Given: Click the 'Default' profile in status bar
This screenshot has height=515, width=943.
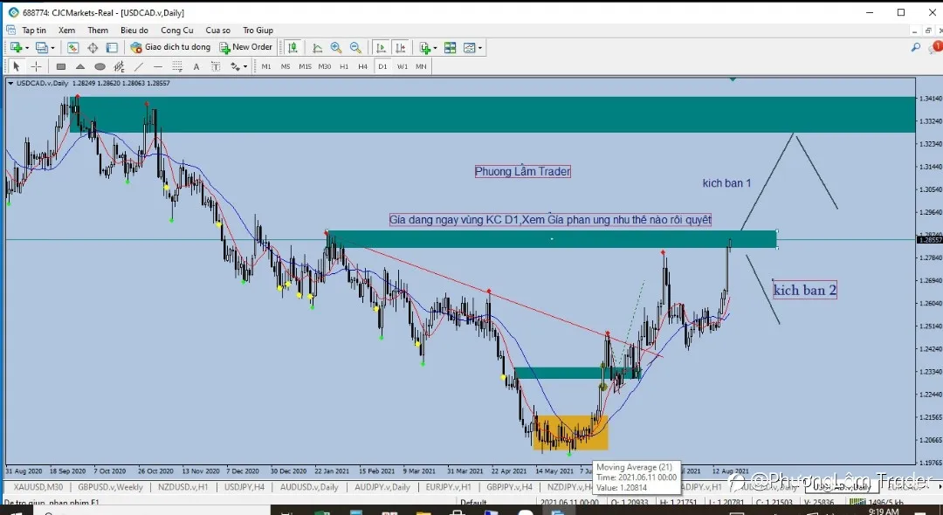Looking at the screenshot, I should tap(474, 503).
